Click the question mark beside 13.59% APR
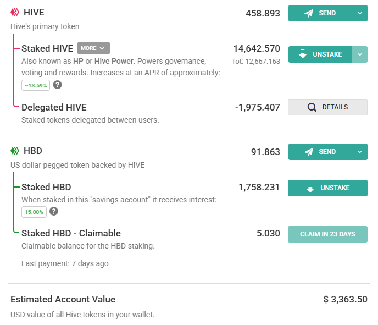The width and height of the screenshot is (378, 325). [x=57, y=85]
